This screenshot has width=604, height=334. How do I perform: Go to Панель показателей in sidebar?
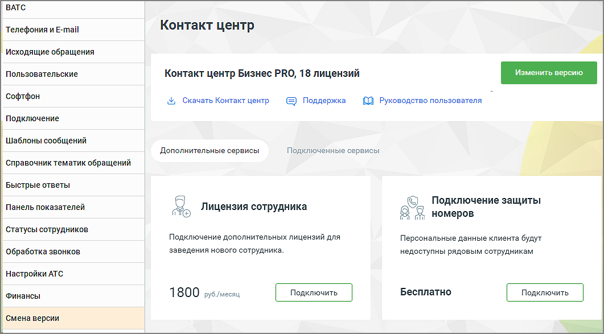[x=73, y=207]
